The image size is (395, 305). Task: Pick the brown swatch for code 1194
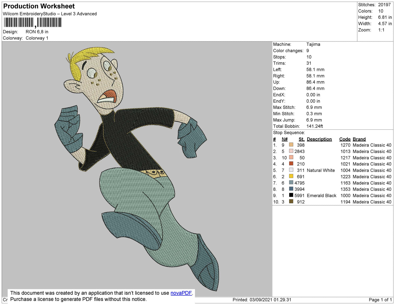pos(291,201)
